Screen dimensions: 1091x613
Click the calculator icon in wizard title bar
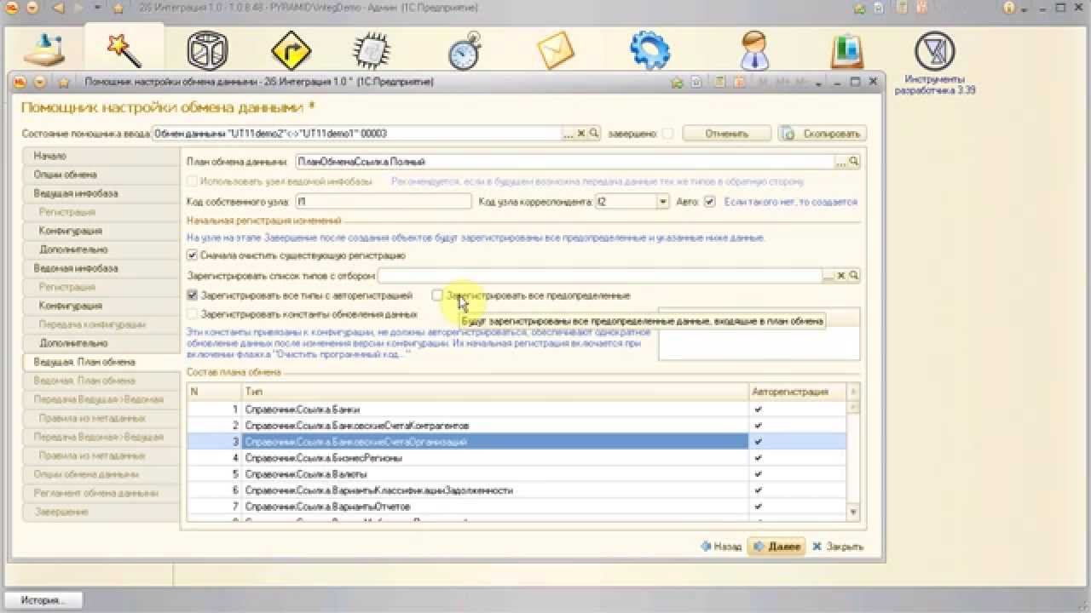click(x=720, y=83)
